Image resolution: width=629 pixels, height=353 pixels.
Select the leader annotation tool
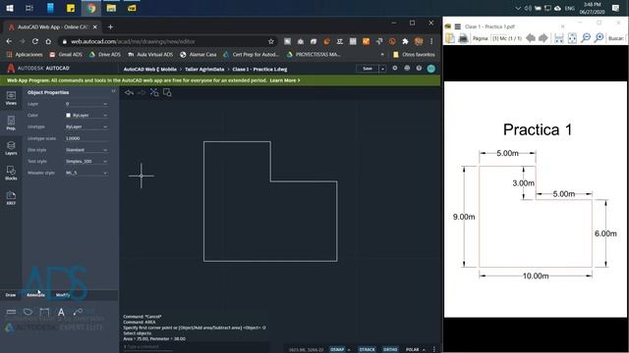78,312
